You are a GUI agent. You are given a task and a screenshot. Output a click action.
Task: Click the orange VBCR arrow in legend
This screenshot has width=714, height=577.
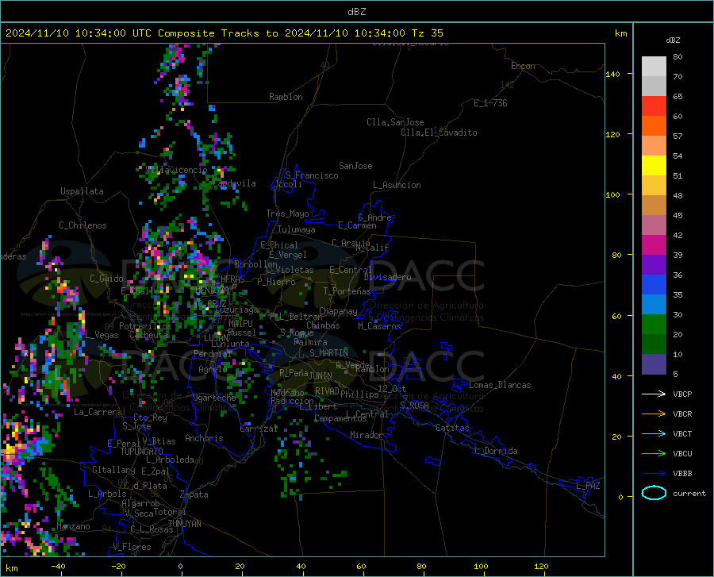click(x=654, y=414)
